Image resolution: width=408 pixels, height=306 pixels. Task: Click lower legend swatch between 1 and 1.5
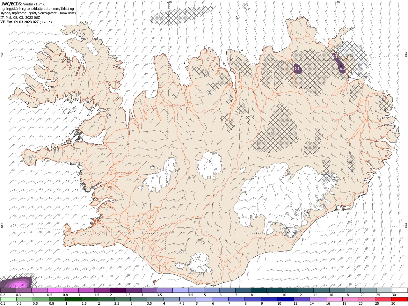74,299
